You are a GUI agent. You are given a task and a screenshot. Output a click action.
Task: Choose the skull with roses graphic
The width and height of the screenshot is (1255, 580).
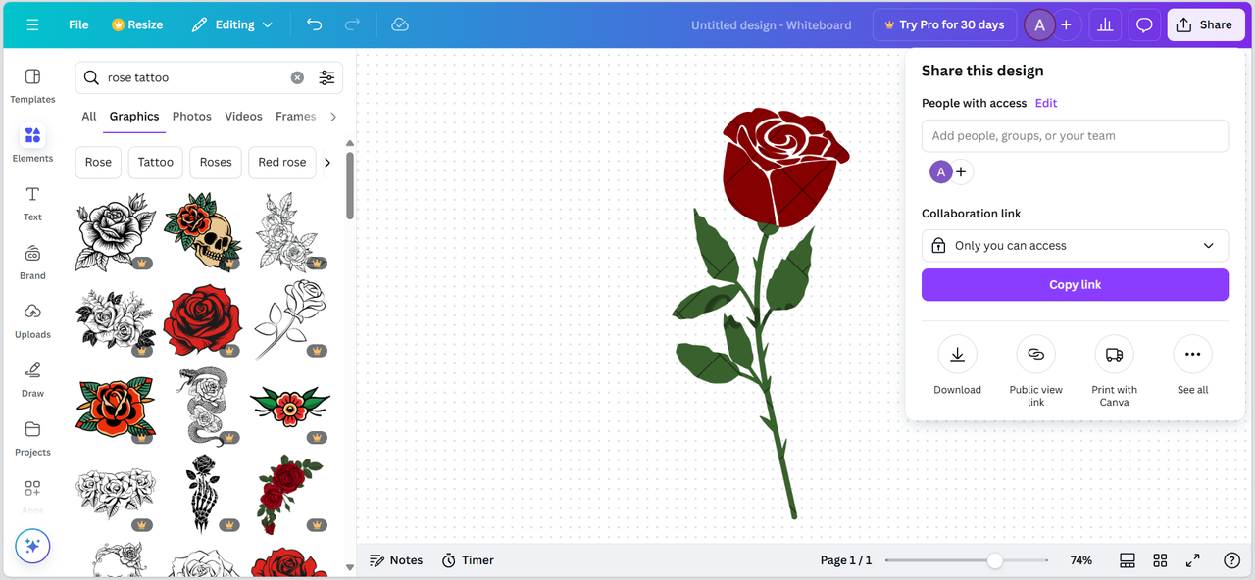click(x=202, y=231)
